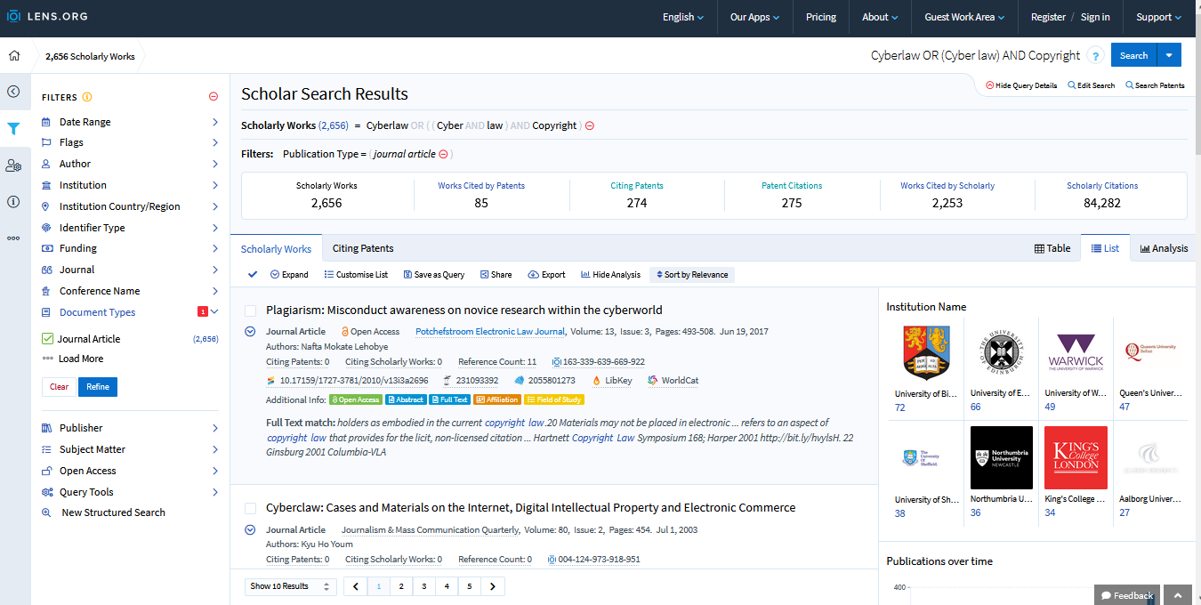Open the search help question icon
1201x605 pixels.
click(x=1096, y=56)
